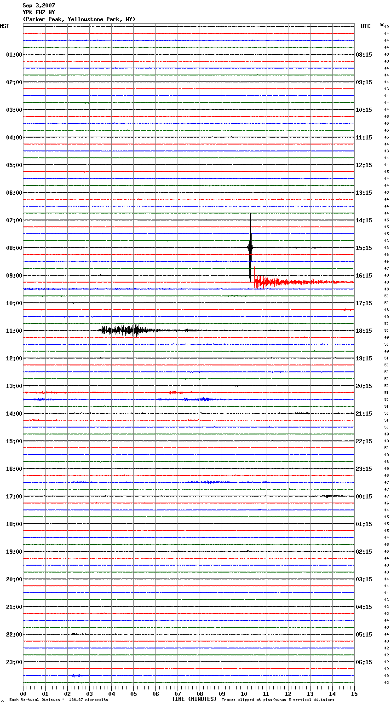Click the UTC label "02:15"
The height and width of the screenshot is (706, 391).
(364, 552)
